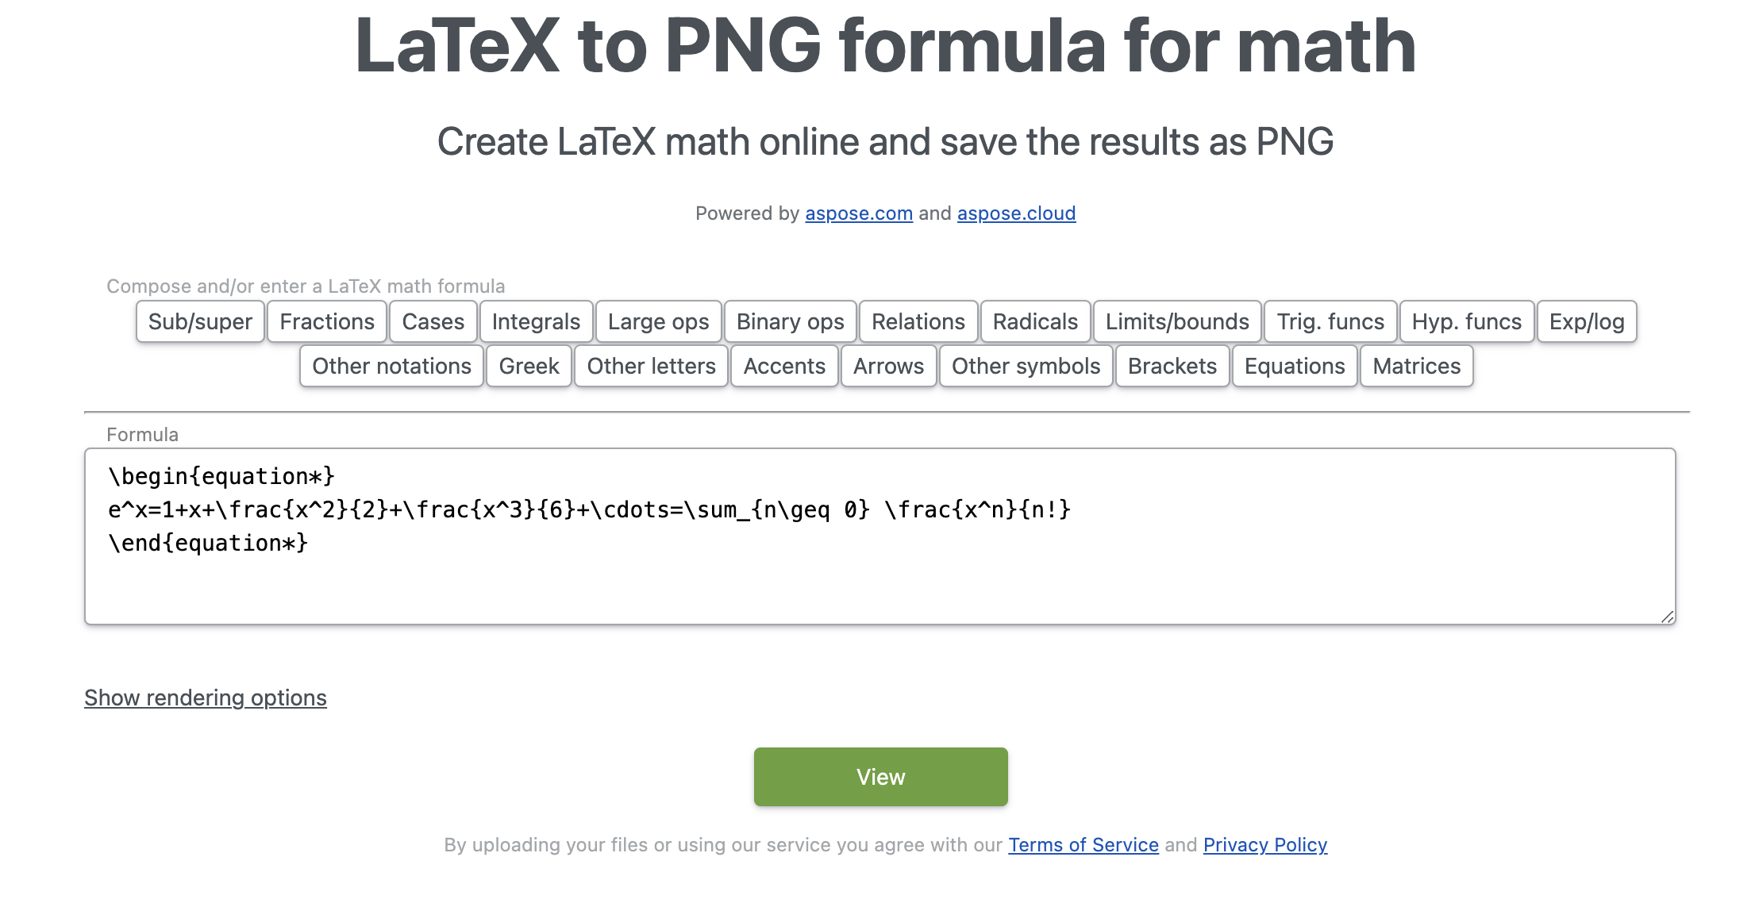This screenshot has width=1759, height=903.
Task: Follow the aspose.com link
Action: [859, 213]
